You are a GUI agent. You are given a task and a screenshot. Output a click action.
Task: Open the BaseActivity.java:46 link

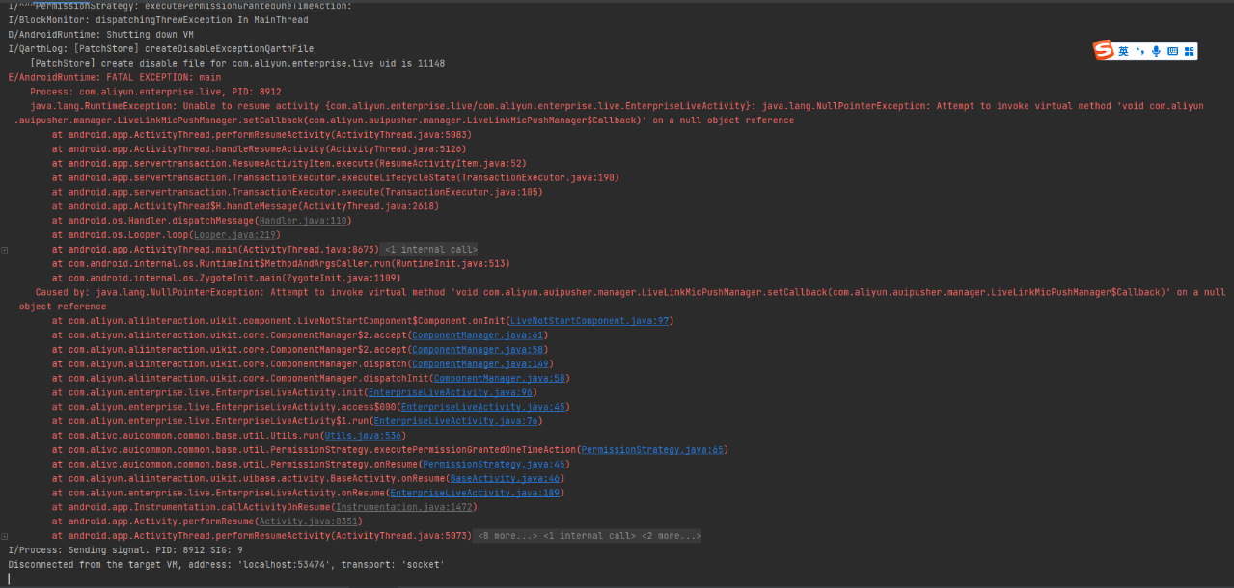click(x=506, y=478)
